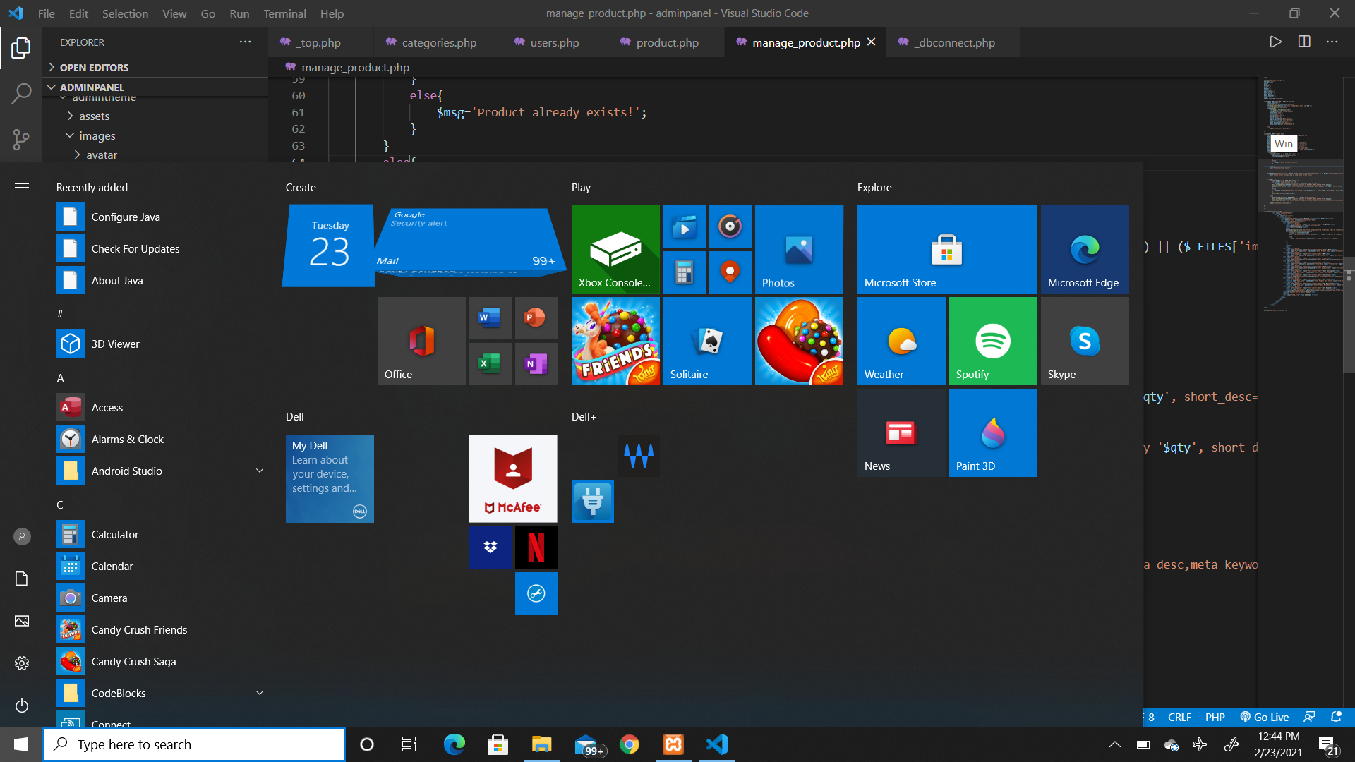The image size is (1355, 762).
Task: Launch the Netflix tile
Action: (536, 548)
